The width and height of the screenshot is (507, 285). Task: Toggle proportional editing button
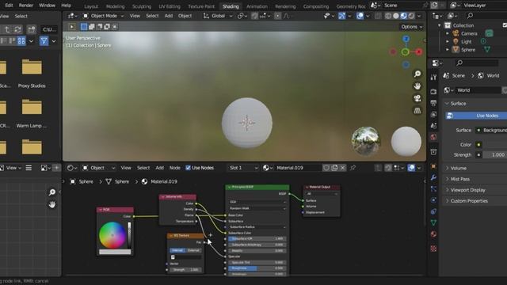[278, 16]
